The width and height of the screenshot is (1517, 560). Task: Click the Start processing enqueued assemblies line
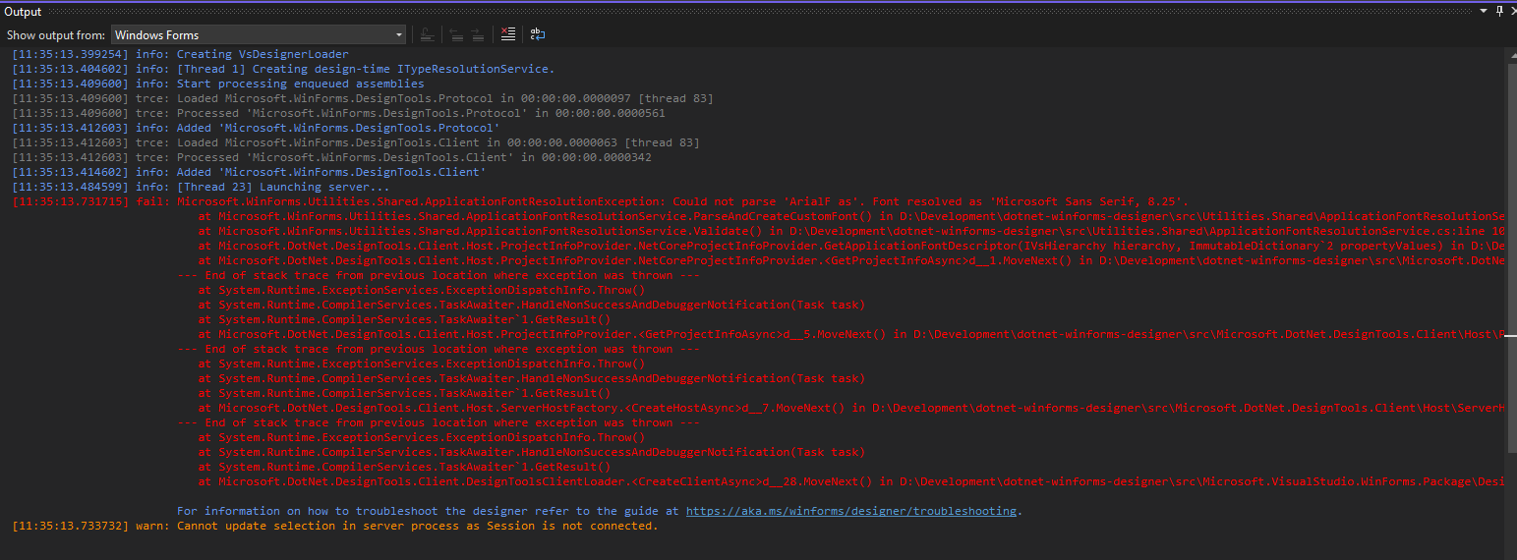218,84
